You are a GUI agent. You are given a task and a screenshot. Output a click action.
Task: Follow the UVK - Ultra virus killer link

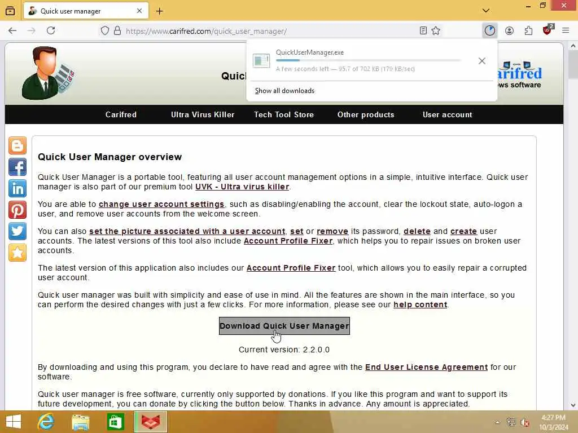(x=242, y=187)
